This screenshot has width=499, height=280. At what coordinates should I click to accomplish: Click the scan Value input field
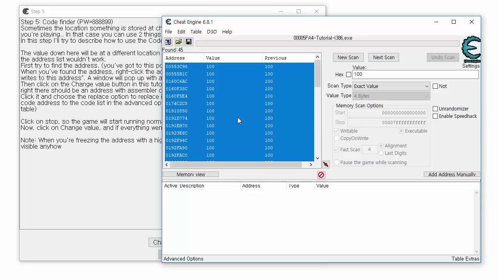415,75
